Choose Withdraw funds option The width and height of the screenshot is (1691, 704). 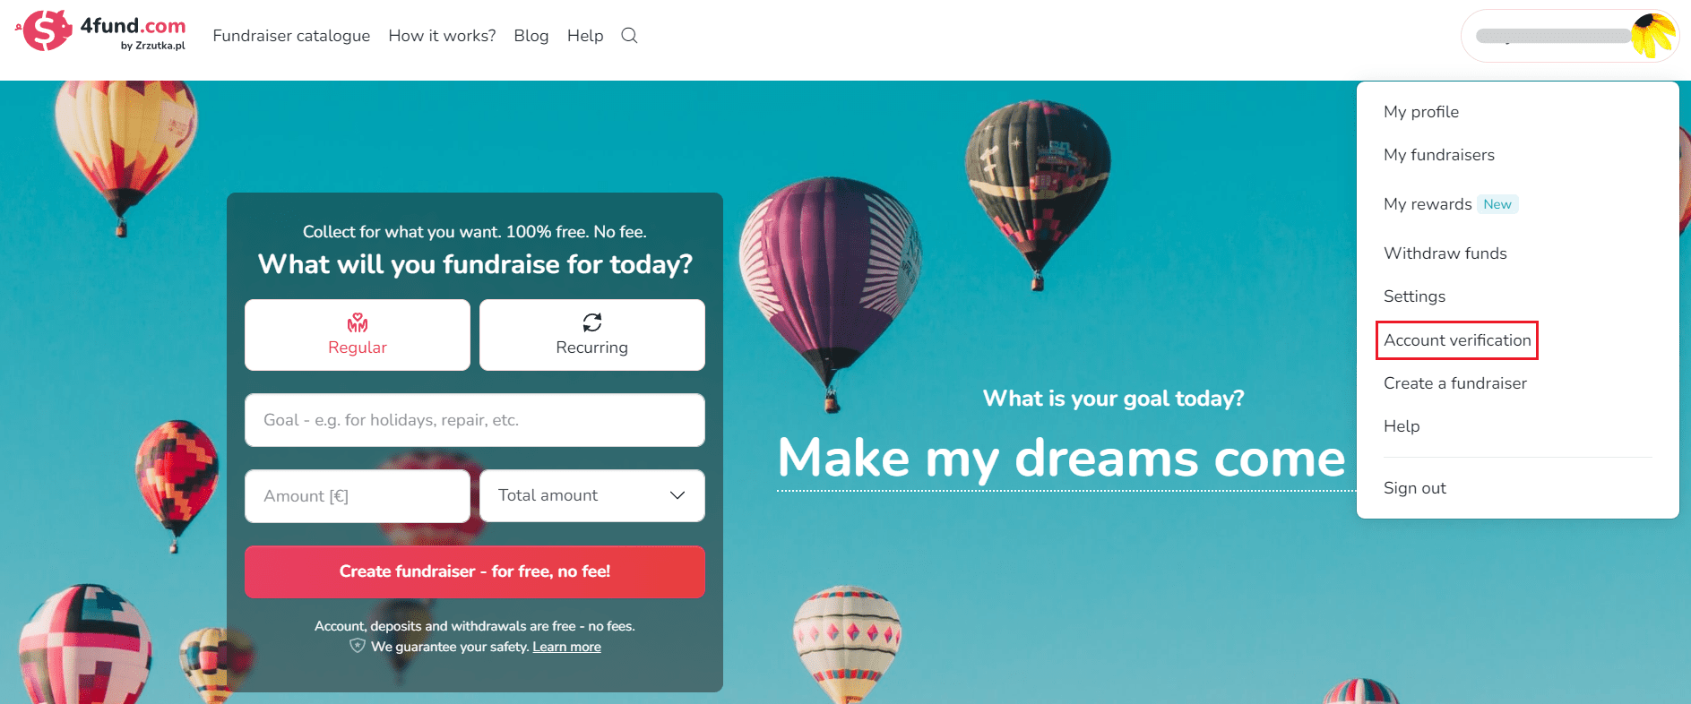[x=1445, y=253]
